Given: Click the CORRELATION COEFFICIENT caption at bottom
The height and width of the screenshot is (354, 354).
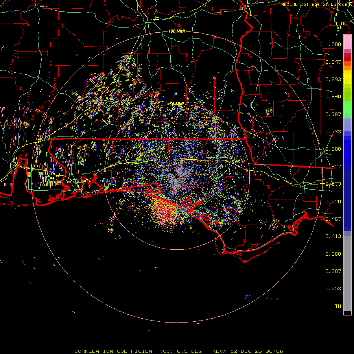Looking at the screenshot, I should (179, 351).
